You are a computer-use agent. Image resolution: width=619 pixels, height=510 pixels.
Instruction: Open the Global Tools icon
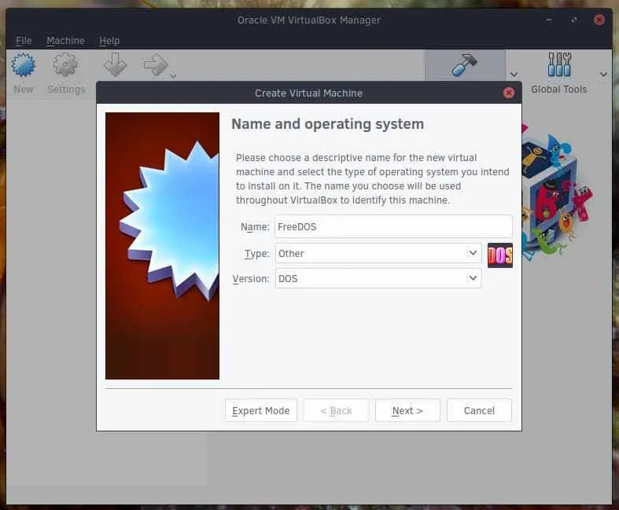tap(559, 66)
